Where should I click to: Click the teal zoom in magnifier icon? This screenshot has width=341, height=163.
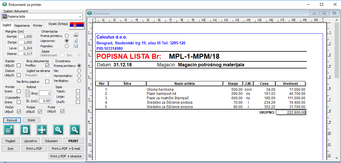click(58, 130)
